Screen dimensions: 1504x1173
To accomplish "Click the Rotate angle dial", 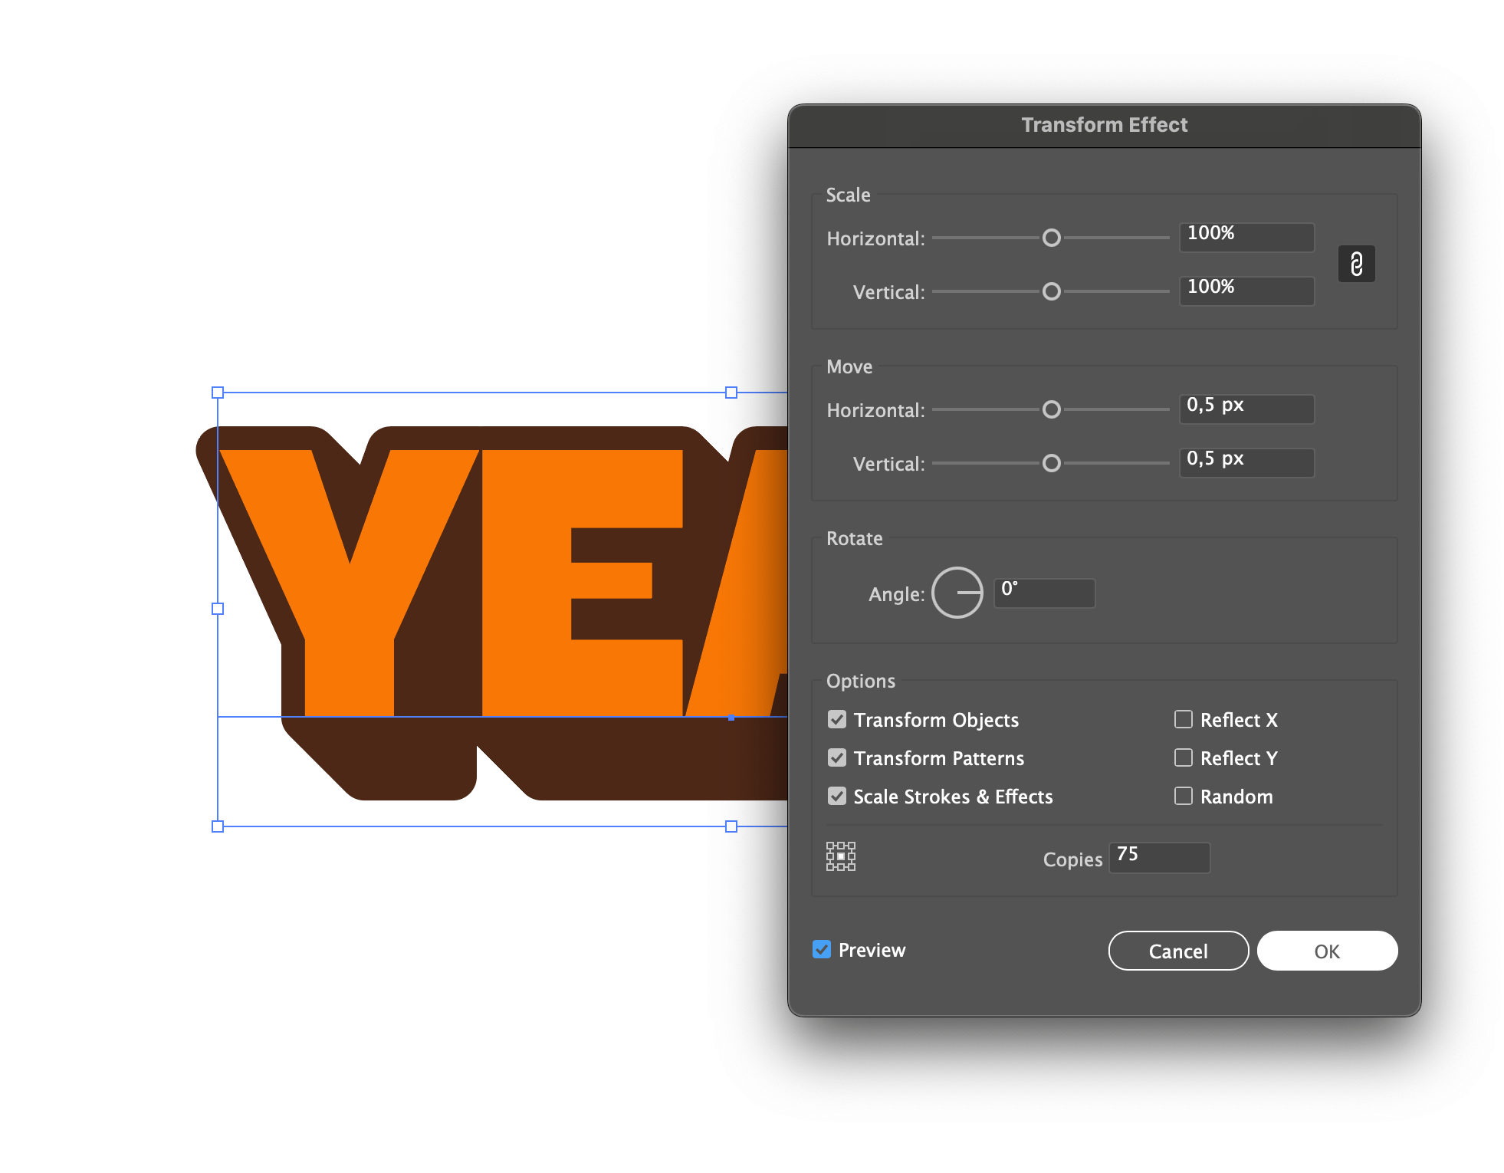I will (x=957, y=593).
